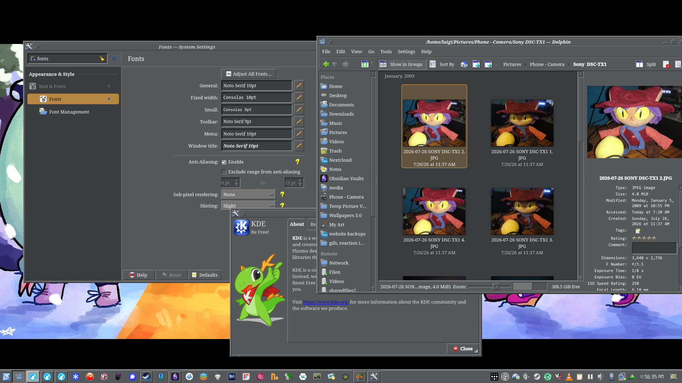Image resolution: width=682 pixels, height=383 pixels.
Task: Check Exclude range from anti-aliasing
Action: coord(224,172)
